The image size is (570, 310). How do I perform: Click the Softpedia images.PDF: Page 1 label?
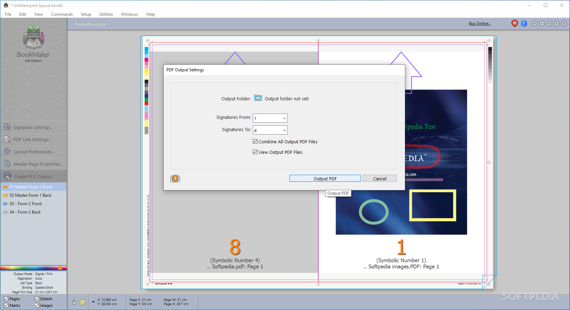click(x=401, y=267)
